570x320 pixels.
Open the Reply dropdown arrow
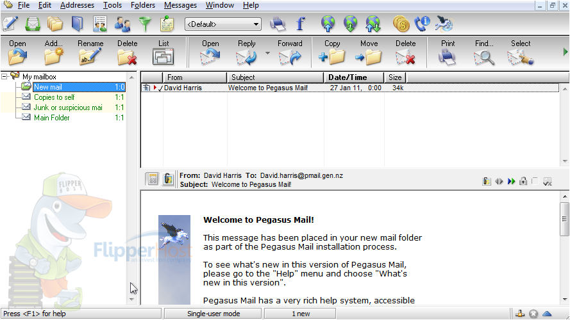267,53
